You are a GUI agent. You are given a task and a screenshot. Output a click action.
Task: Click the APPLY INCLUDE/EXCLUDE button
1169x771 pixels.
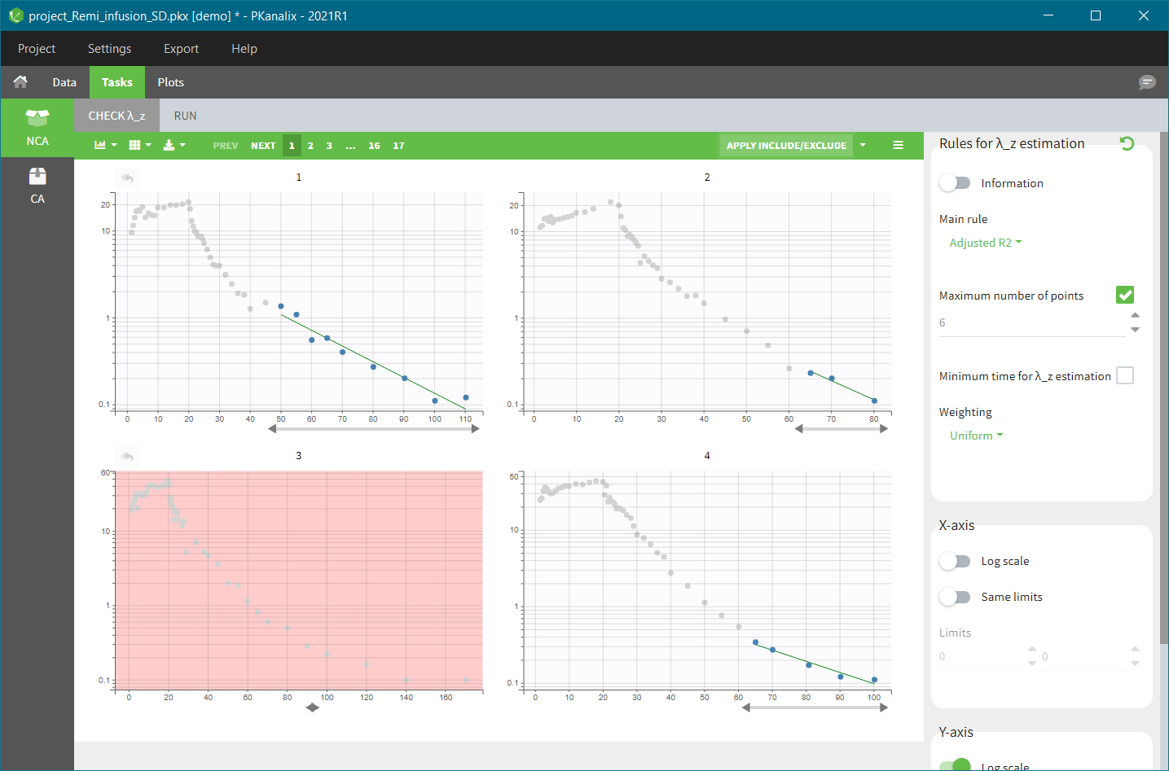click(786, 146)
